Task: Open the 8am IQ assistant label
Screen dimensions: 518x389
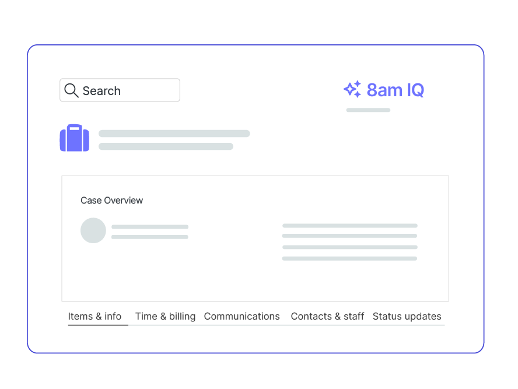Action: (395, 90)
